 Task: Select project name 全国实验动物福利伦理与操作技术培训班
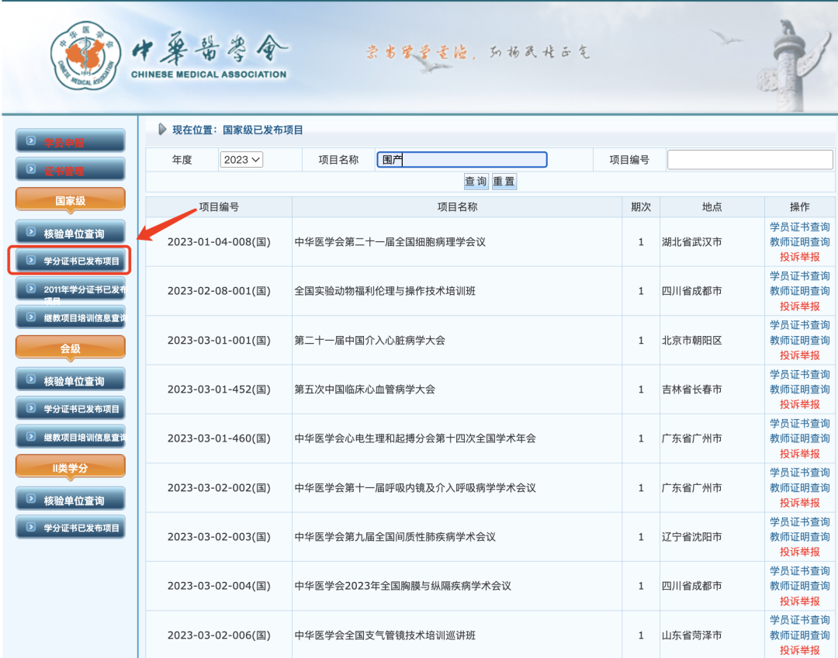point(385,291)
